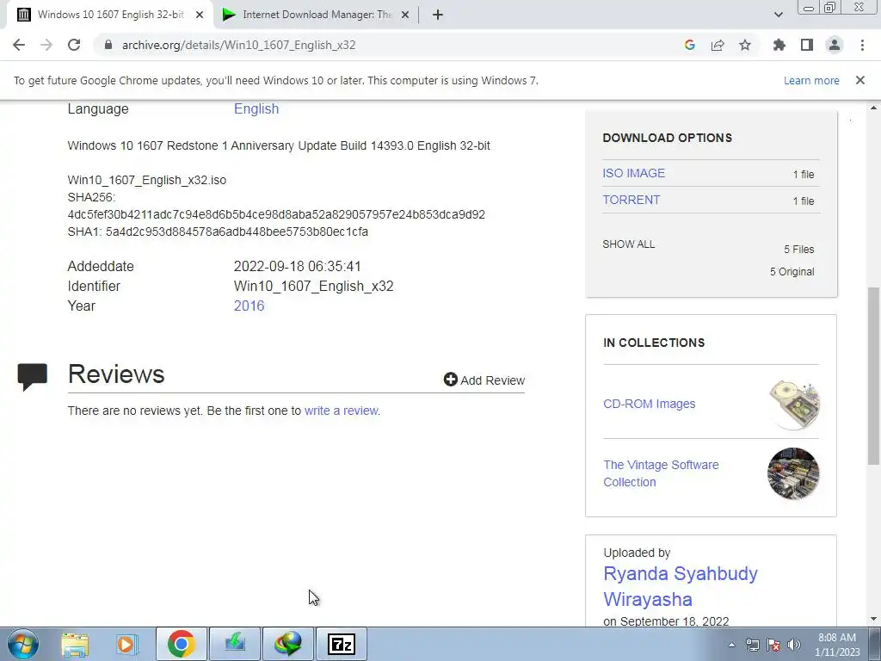Click the scrollbar up arrow
881x661 pixels.
pyautogui.click(x=873, y=108)
